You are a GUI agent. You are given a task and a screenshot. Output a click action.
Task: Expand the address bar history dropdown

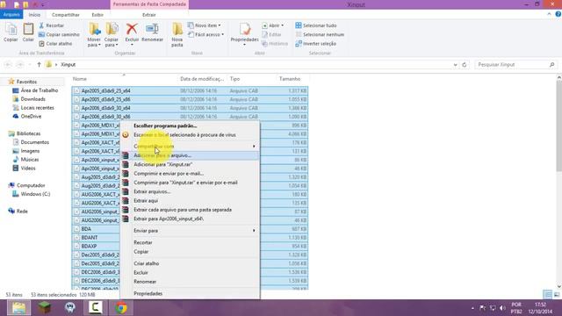[x=455, y=65]
